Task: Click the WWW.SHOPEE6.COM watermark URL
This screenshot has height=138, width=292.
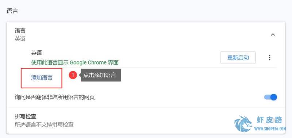Action: pyautogui.click(x=270, y=129)
